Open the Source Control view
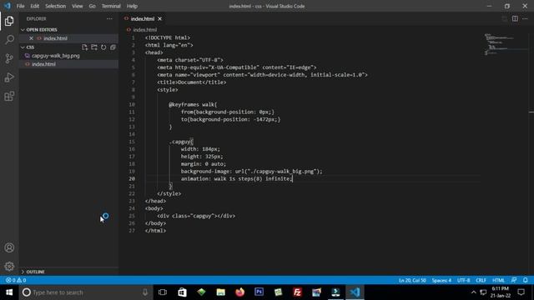 pos(9,58)
